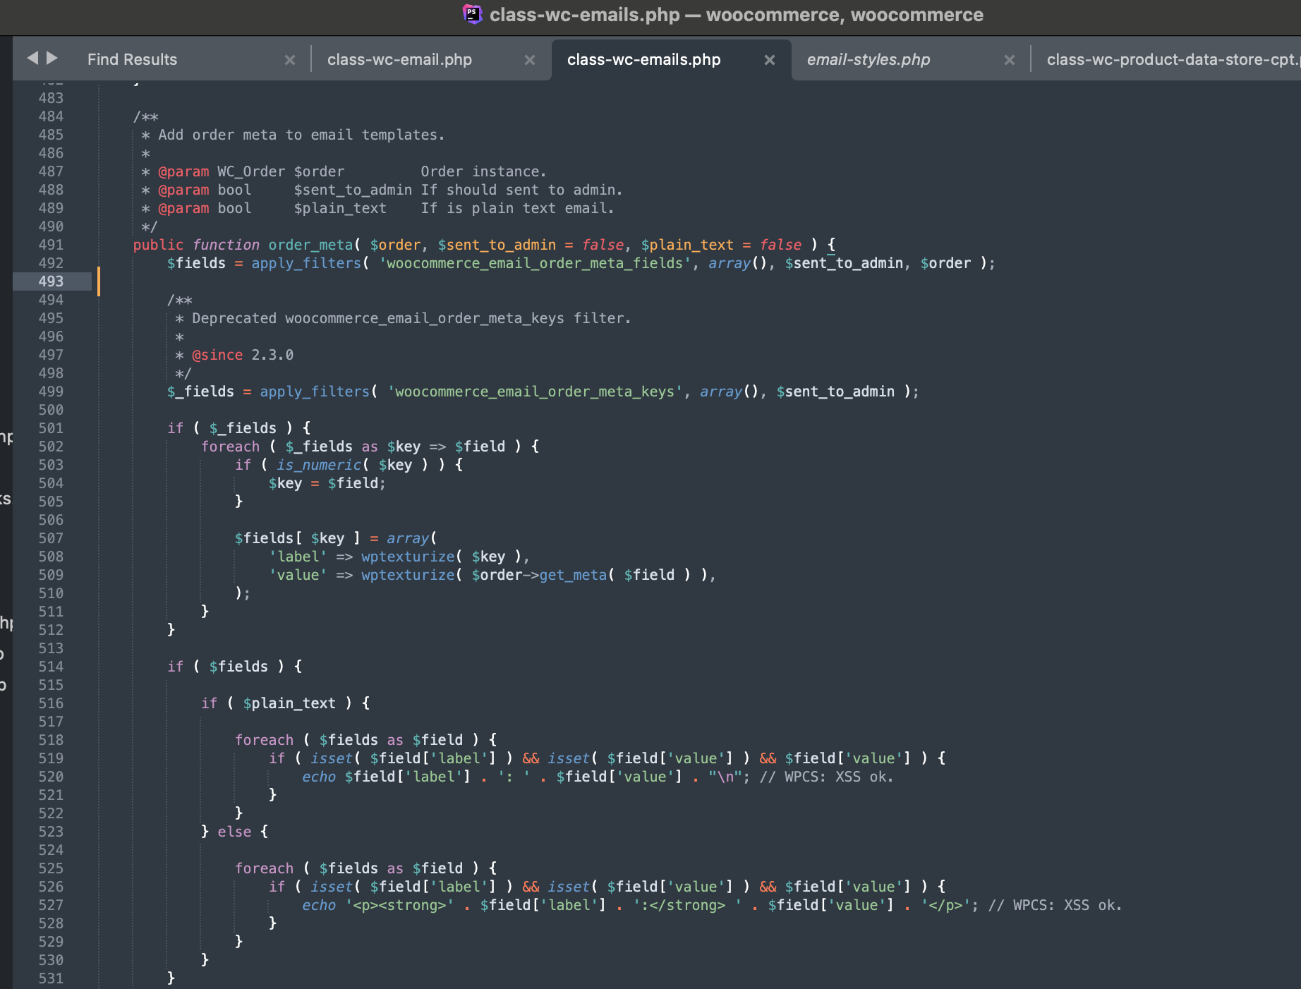Go to previous tab with left arrow
The width and height of the screenshot is (1301, 989).
tap(32, 59)
